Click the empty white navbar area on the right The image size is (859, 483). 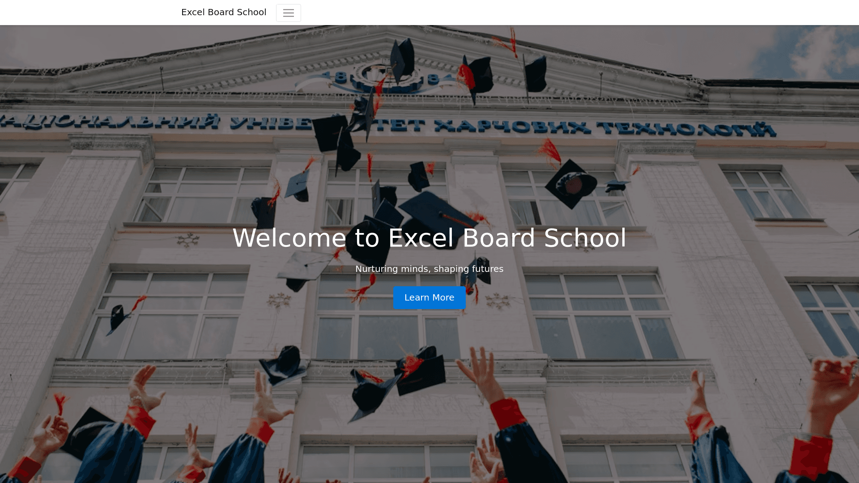(x=626, y=13)
